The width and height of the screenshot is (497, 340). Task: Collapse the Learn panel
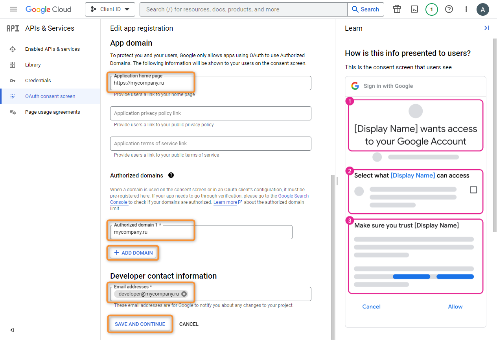tap(487, 28)
